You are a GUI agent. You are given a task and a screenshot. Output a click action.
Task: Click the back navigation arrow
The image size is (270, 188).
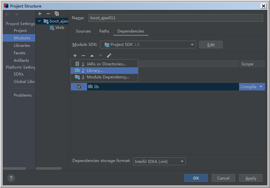(7, 14)
